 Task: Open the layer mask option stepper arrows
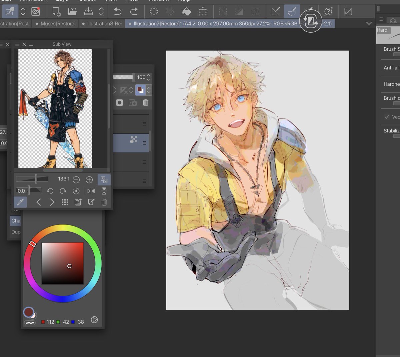(x=114, y=90)
